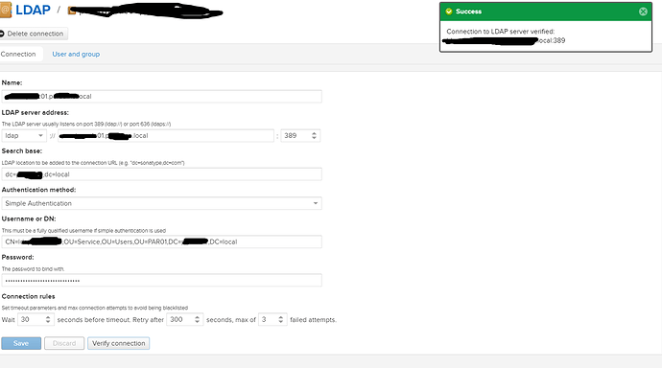Open the Simple Authentication method dropdown
662x368 pixels.
pyautogui.click(x=162, y=203)
